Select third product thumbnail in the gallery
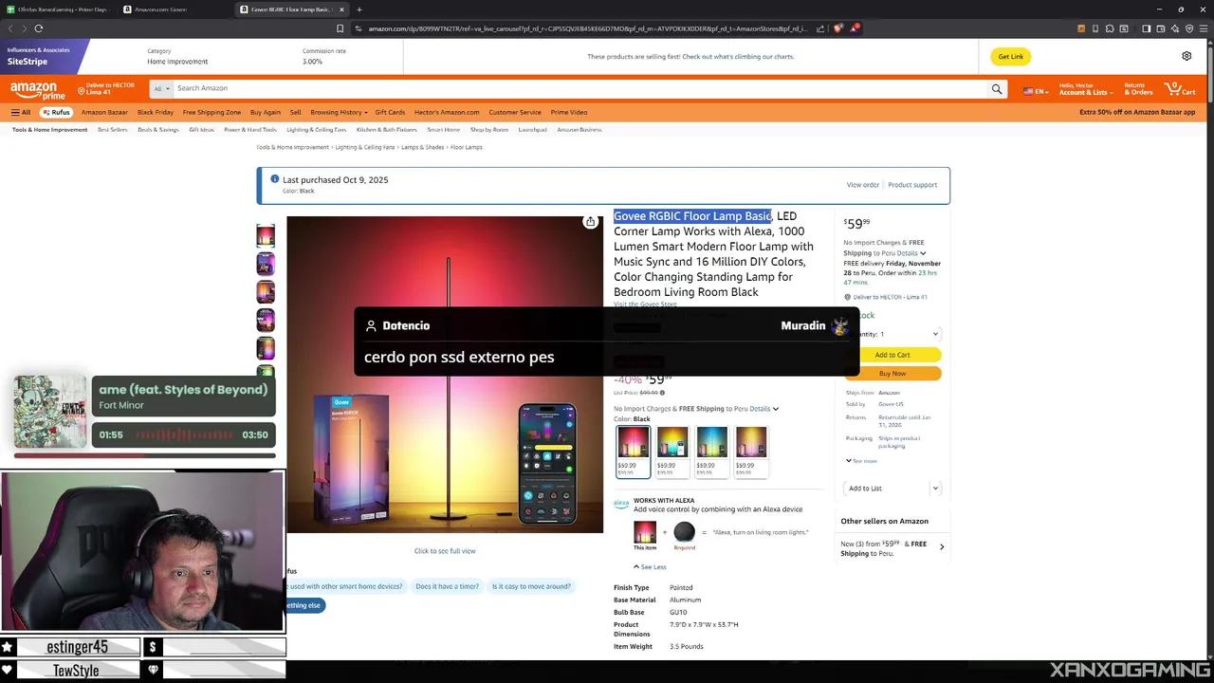 (266, 292)
